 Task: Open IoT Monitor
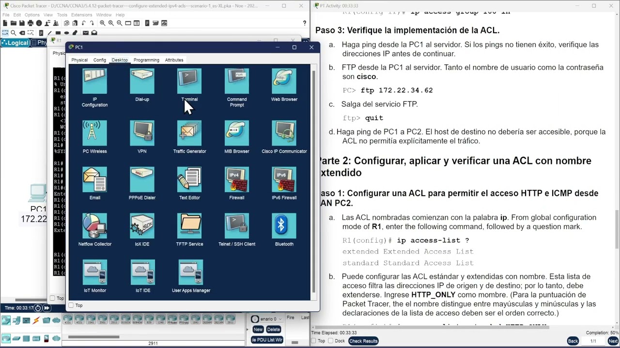coord(94,276)
